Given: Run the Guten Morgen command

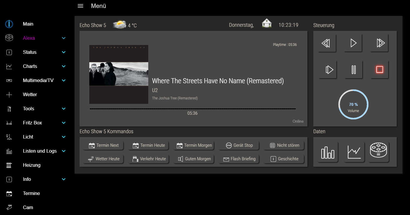Looking at the screenshot, I should pos(194,159).
